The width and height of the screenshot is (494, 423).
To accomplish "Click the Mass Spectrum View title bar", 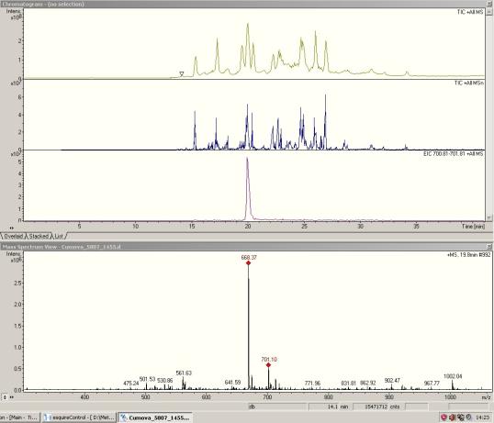I will [242, 247].
